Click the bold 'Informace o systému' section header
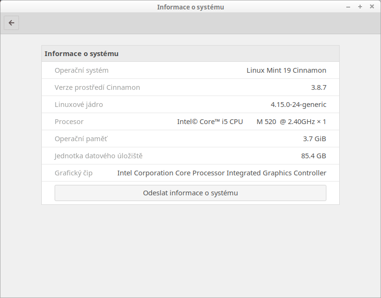 pos(81,54)
